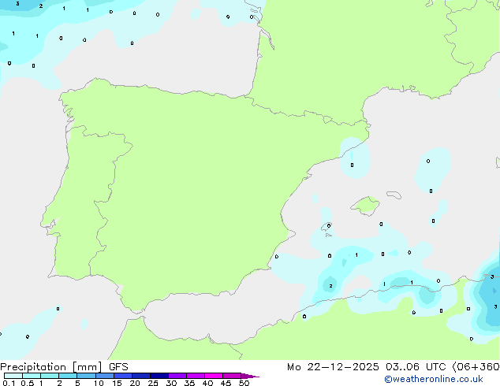This screenshot has width=500, height=386.
Task: Click the legend swatch between 2 and 5
Action: [68, 376]
